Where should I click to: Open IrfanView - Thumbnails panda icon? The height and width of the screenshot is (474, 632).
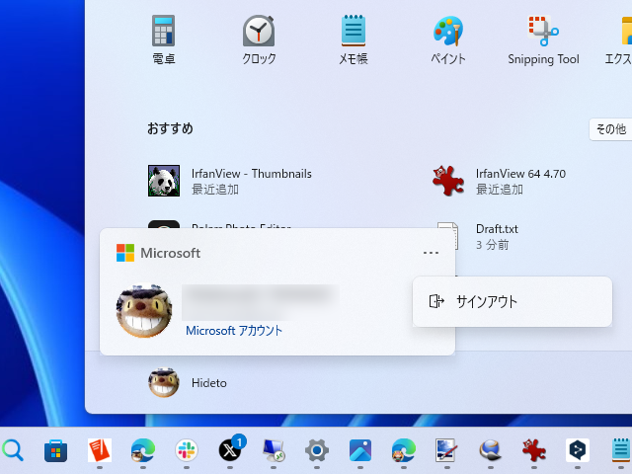pos(164,181)
